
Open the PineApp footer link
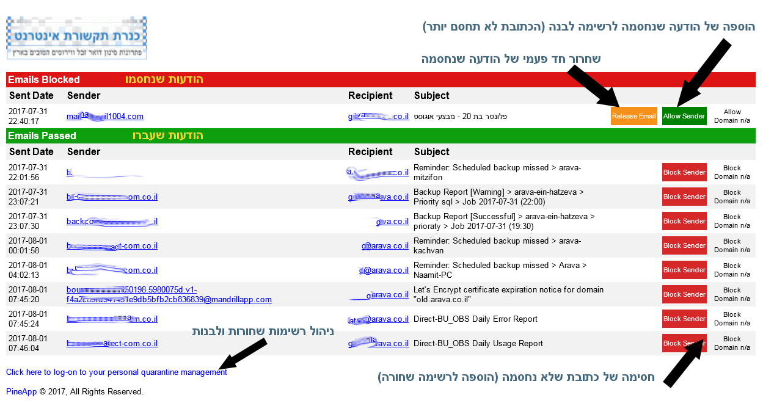coord(21,391)
